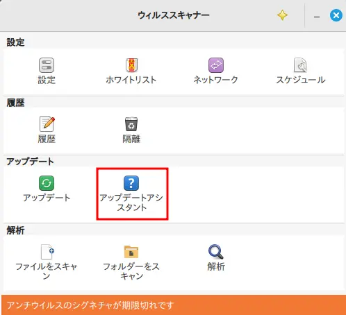Image resolution: width=346 pixels, height=315 pixels.
Task: Open the 解析 magnifier icon
Action: click(x=216, y=252)
